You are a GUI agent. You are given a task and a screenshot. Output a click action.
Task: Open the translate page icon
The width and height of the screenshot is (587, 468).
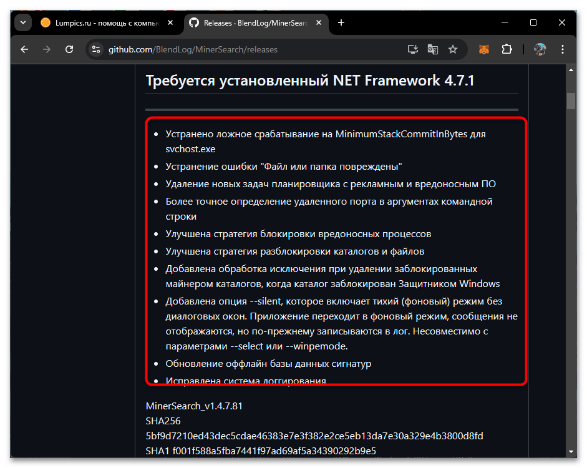[433, 49]
